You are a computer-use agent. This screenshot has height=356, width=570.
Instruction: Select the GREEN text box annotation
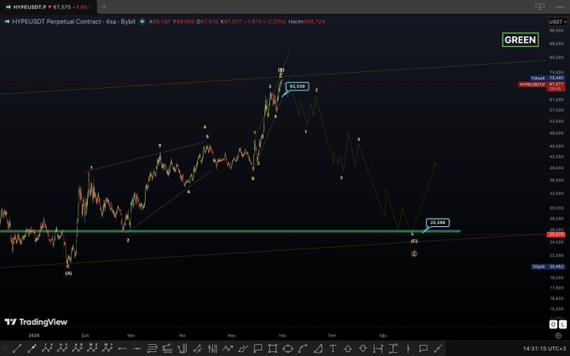(521, 39)
